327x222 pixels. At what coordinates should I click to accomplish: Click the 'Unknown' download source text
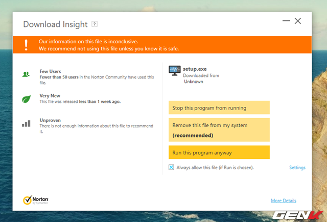coord(194,81)
